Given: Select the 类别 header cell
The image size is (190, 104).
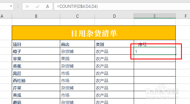Looking at the screenshot, I should click(114, 44).
